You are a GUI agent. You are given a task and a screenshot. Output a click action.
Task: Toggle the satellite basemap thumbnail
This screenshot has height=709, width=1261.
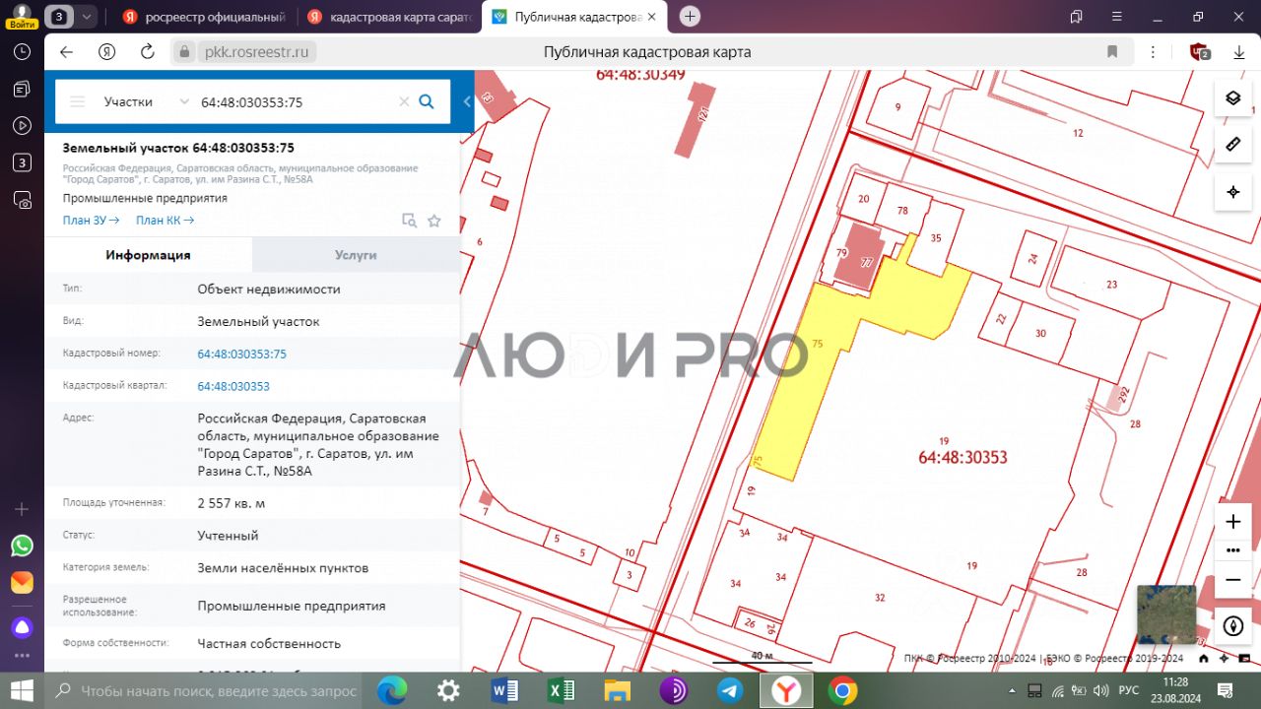coord(1166,614)
